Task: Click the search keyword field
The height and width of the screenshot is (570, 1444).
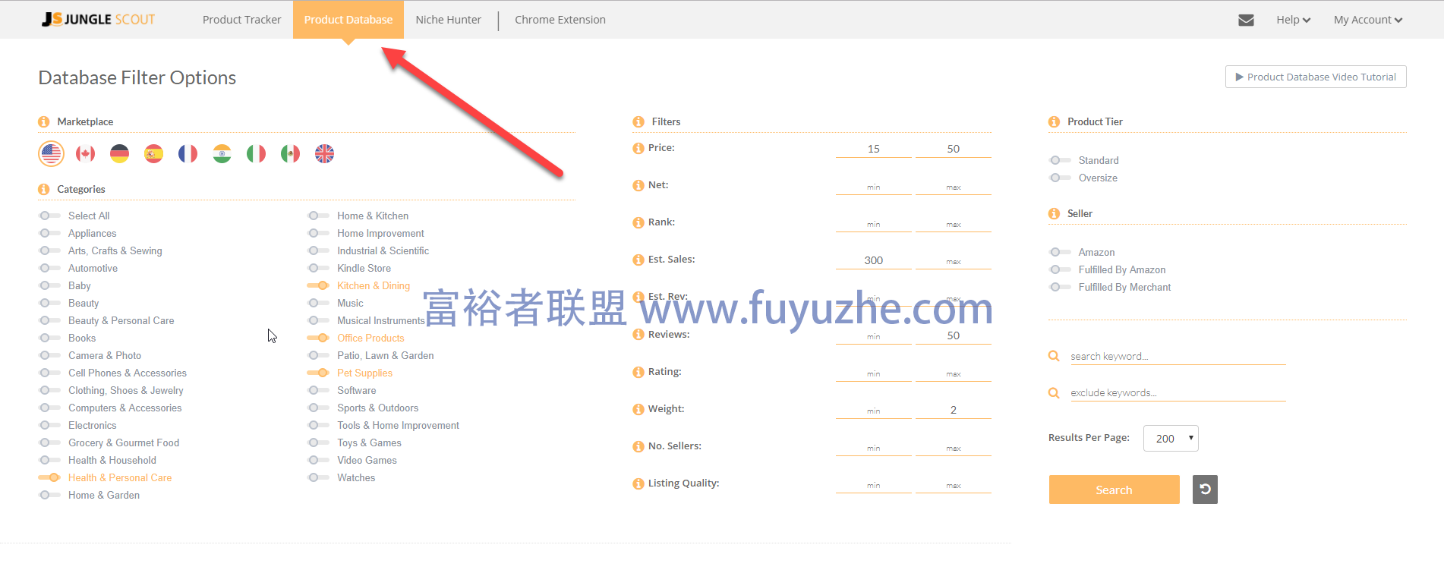Action: [1178, 356]
